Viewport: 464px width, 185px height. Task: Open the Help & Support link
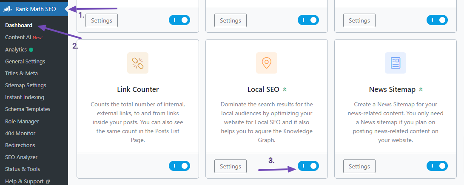24,181
